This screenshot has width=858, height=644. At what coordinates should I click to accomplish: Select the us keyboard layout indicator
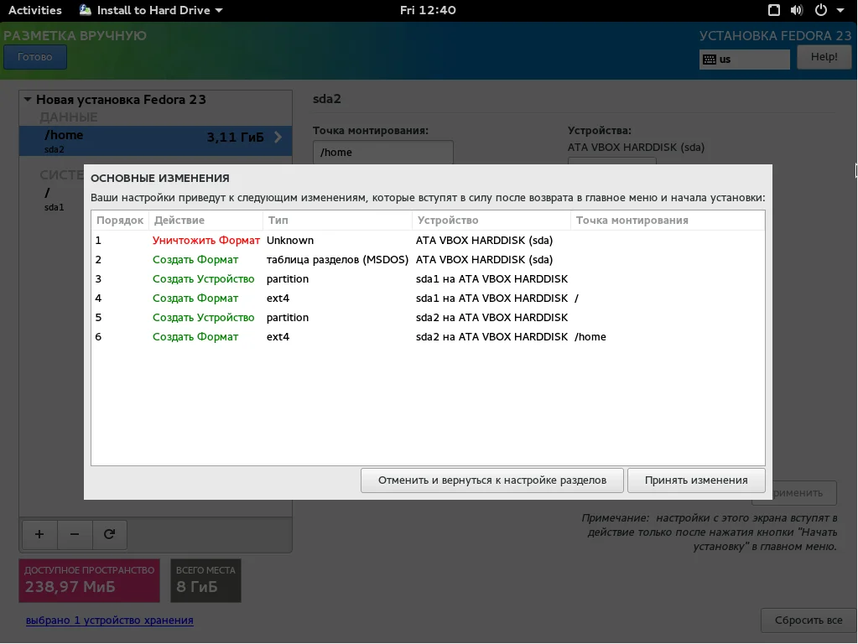click(x=744, y=59)
